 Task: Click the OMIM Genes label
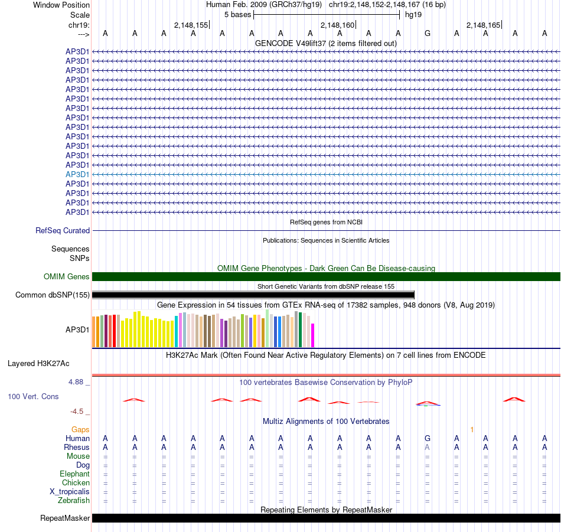[67, 276]
